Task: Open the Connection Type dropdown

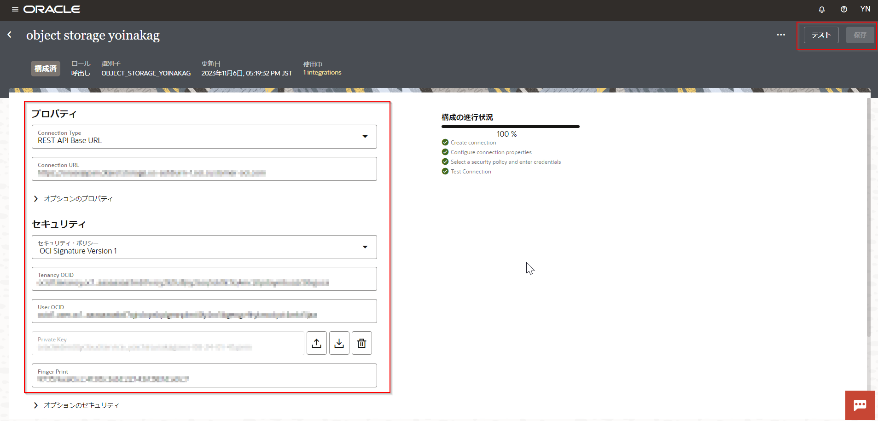Action: coord(366,136)
